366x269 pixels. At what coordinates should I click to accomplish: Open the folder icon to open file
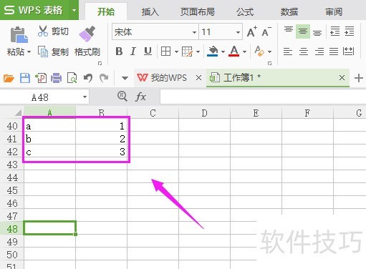(9, 78)
